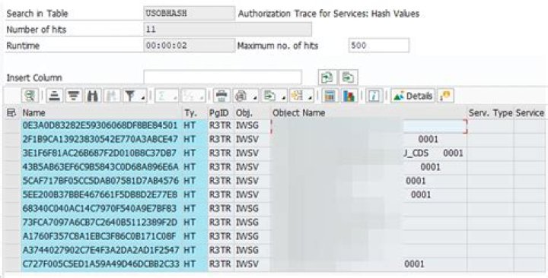Image resolution: width=548 pixels, height=278 pixels.
Task: Set a filter with the funnel icon
Action: (135, 96)
